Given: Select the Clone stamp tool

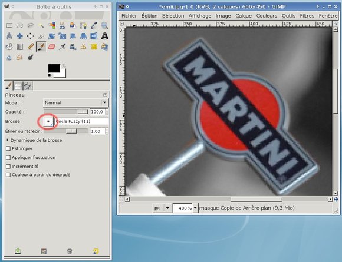Looking at the screenshot, I should [83, 47].
